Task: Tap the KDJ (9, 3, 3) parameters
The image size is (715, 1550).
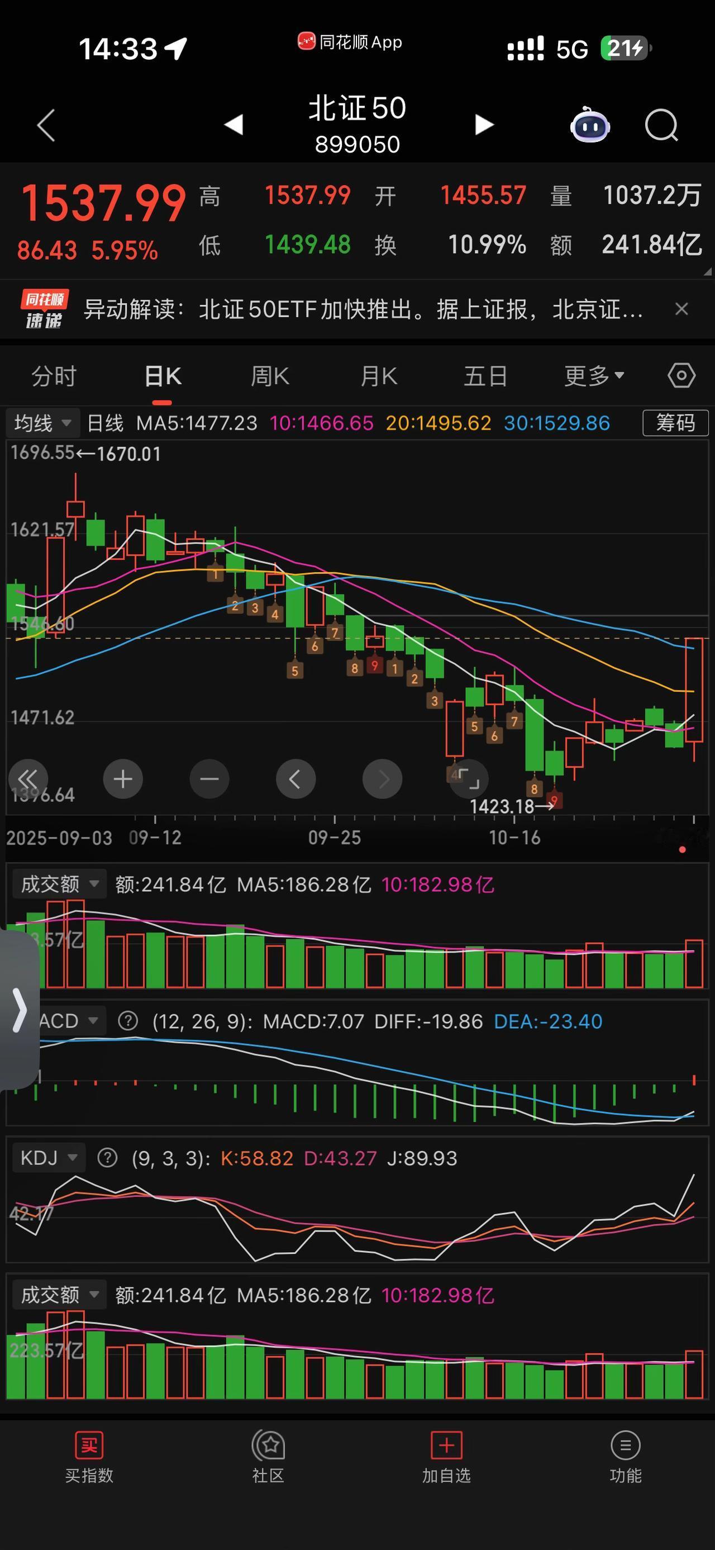Action: click(171, 1158)
